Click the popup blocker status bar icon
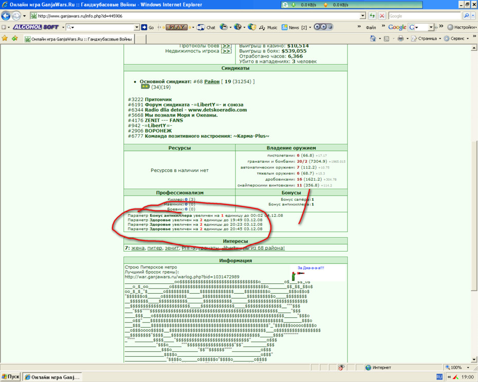 pos(341,368)
